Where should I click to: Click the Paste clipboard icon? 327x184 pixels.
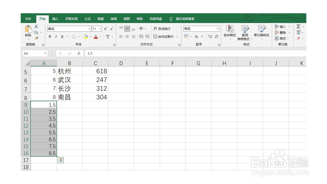(x=28, y=29)
